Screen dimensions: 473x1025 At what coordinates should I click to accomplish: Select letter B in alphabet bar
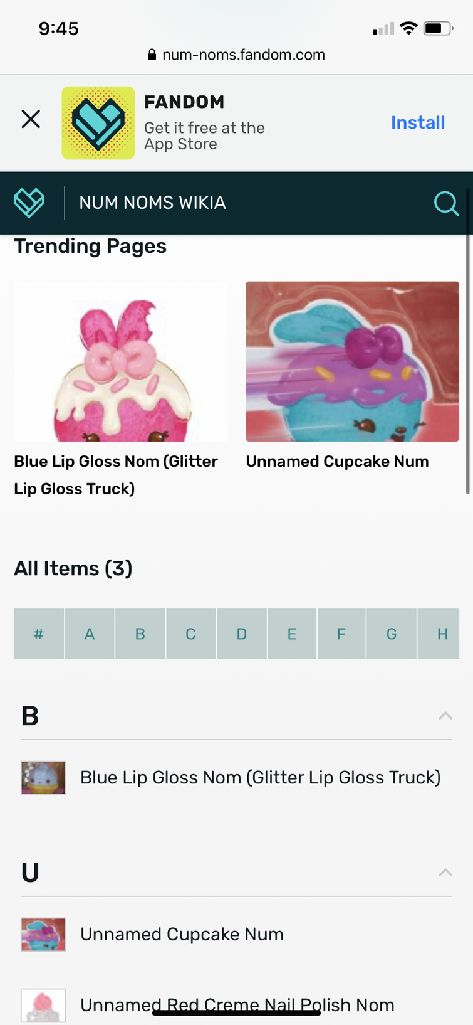pyautogui.click(x=140, y=634)
